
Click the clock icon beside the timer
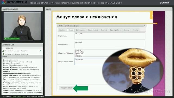[x=160, y=3]
